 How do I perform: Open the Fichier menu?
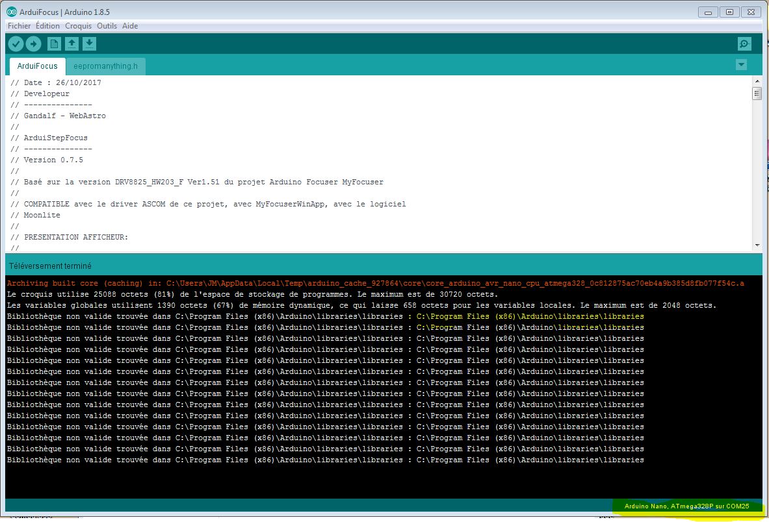click(19, 26)
